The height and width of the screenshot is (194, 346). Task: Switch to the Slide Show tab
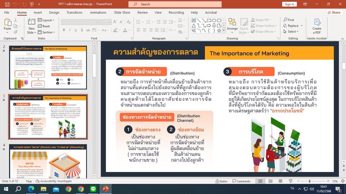coord(122,13)
